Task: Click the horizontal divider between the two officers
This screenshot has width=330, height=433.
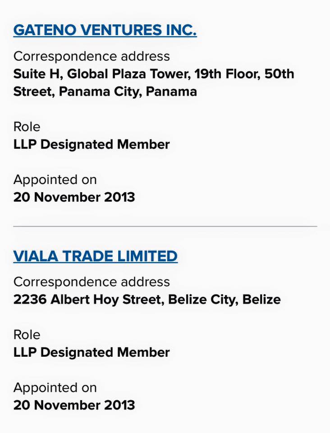Action: [165, 226]
